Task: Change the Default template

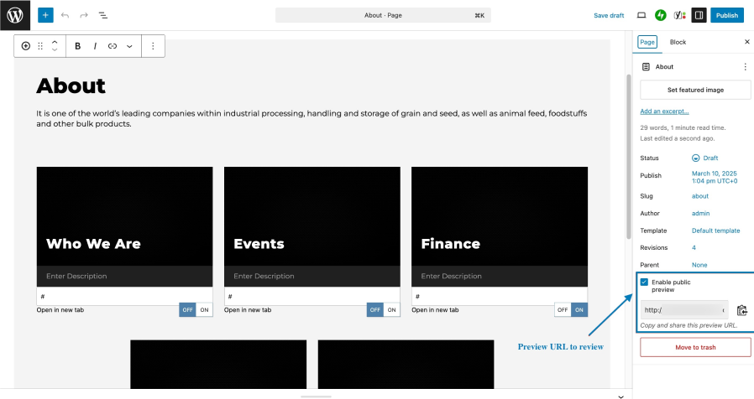Action: click(715, 231)
